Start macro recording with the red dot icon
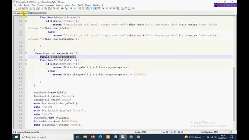 (x=103, y=9)
